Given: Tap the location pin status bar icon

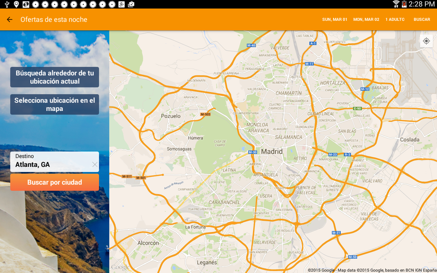Looking at the screenshot, I should [x=16, y=4].
